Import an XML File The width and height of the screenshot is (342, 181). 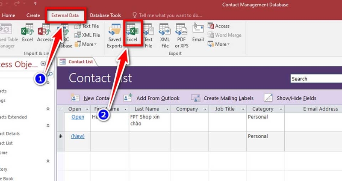pos(87,35)
